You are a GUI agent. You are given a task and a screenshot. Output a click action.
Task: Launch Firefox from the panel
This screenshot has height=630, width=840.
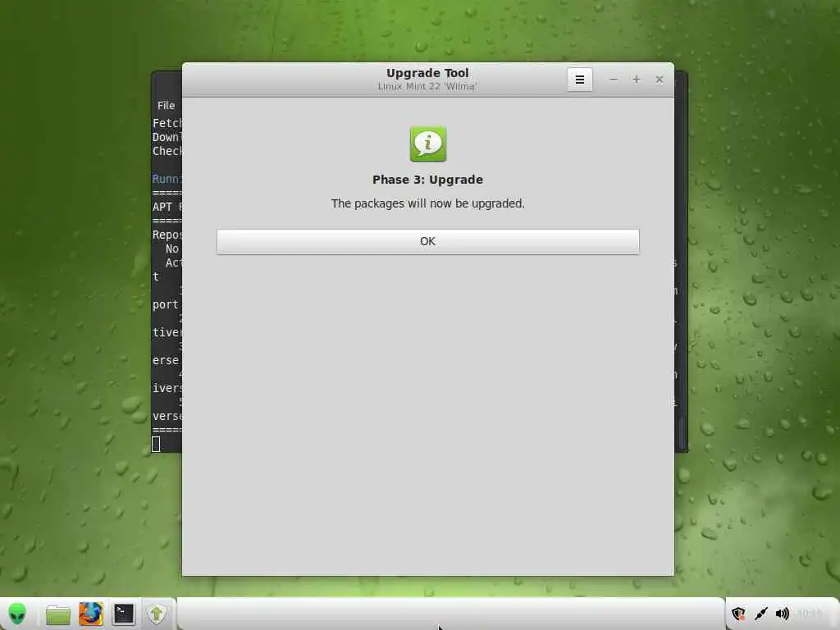click(90, 614)
